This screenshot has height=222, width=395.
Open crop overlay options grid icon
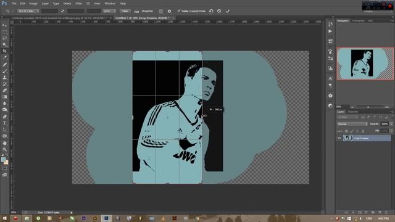160,11
